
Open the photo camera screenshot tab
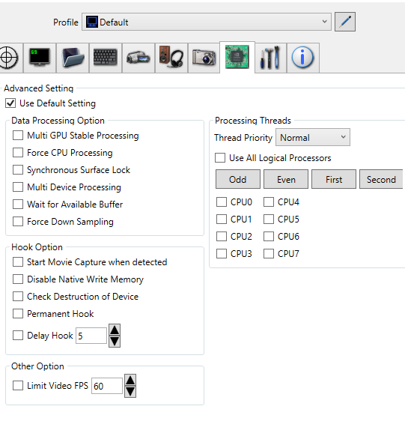pyautogui.click(x=204, y=58)
